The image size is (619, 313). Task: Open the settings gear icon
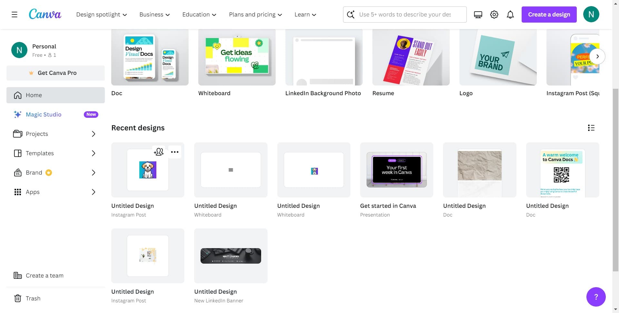pyautogui.click(x=494, y=15)
